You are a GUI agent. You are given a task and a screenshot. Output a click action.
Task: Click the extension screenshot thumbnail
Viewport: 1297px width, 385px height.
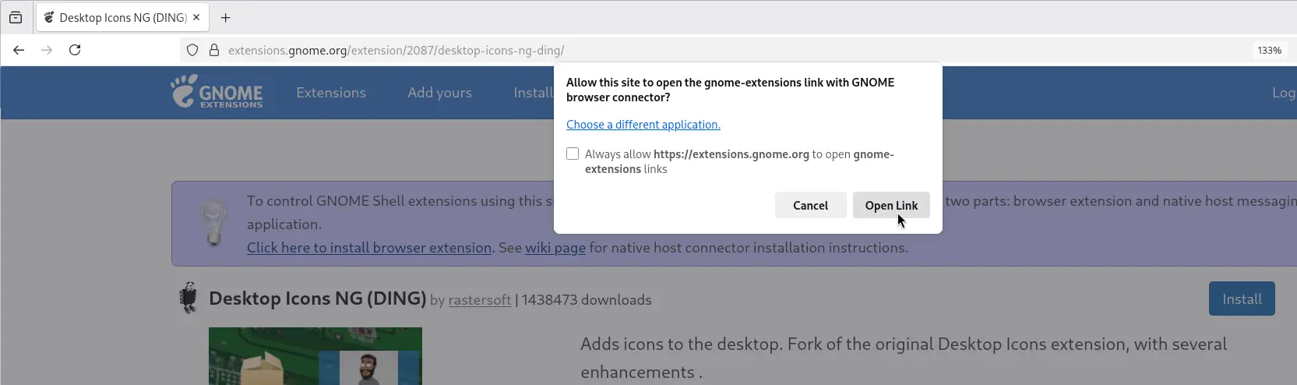point(315,356)
